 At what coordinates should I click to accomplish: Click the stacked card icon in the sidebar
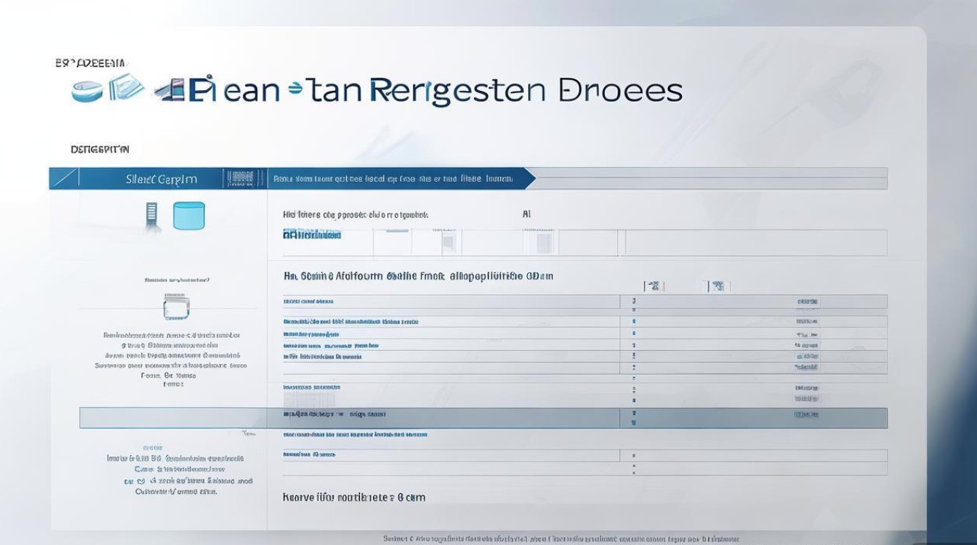tap(176, 307)
